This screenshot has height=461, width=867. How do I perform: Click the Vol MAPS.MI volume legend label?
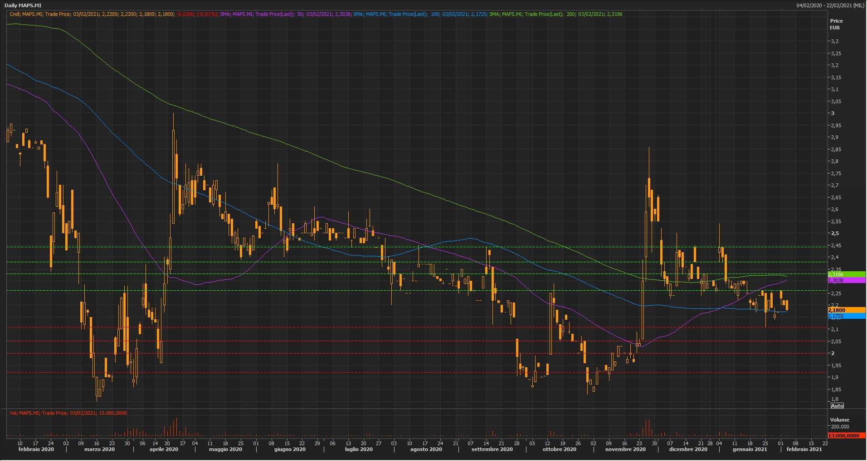pyautogui.click(x=68, y=413)
